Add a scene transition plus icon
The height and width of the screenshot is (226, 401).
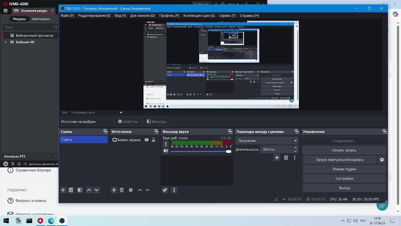[277, 158]
